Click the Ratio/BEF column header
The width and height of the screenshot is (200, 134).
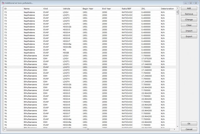tap(126, 9)
